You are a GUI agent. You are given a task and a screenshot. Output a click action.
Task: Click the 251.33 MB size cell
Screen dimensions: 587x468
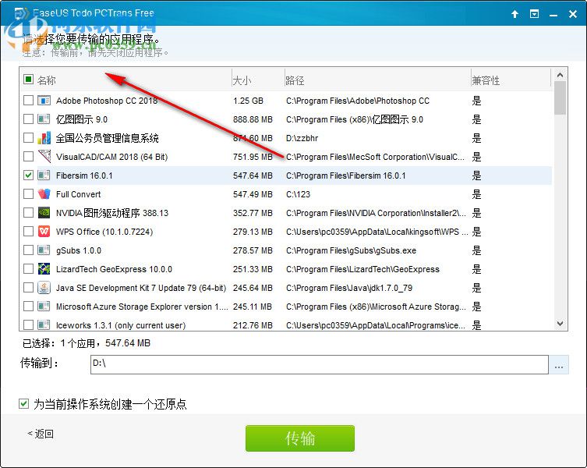(x=253, y=269)
